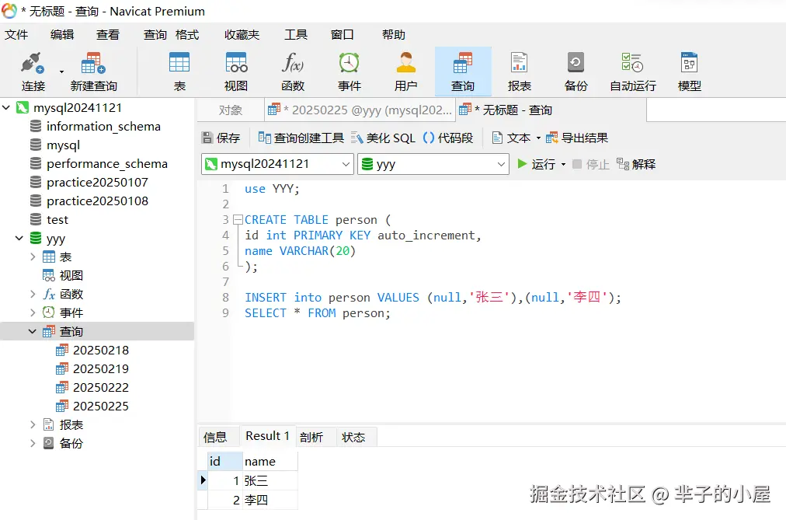
Task: Switch to the 对象 tab
Action: [x=231, y=110]
